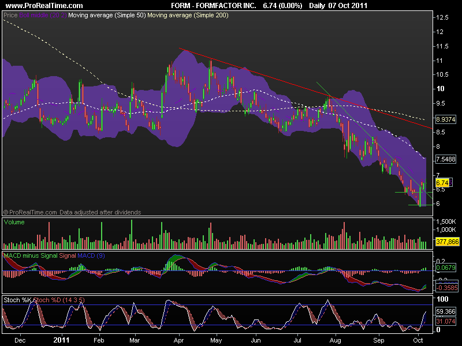462x346 pixels.
Task: Click the Feb label on time axis
Action: point(99,340)
